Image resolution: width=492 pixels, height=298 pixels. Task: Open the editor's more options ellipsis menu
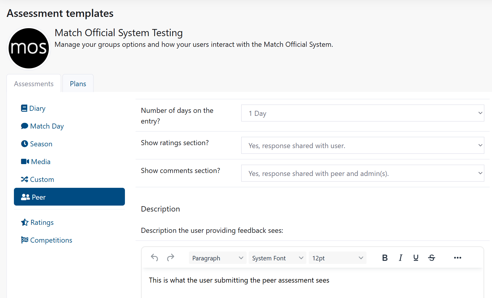(457, 258)
